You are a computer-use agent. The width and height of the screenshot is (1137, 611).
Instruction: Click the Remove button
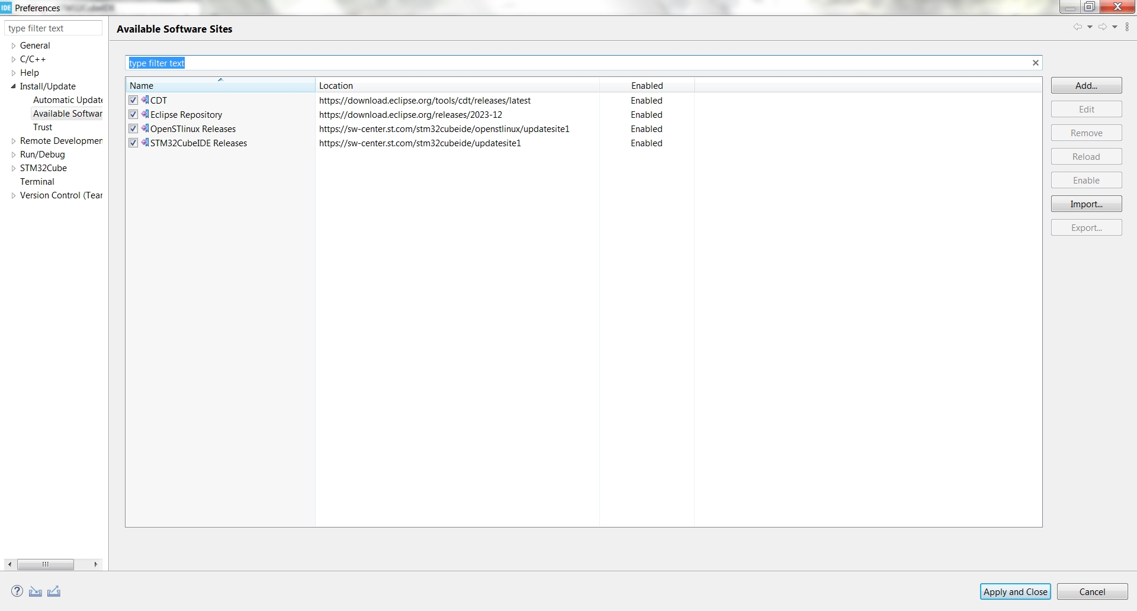tap(1086, 133)
